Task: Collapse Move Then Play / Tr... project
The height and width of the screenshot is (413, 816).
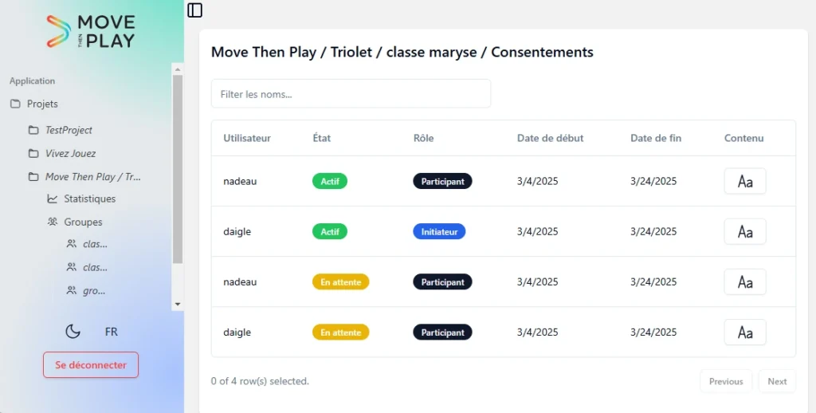Action: point(84,177)
